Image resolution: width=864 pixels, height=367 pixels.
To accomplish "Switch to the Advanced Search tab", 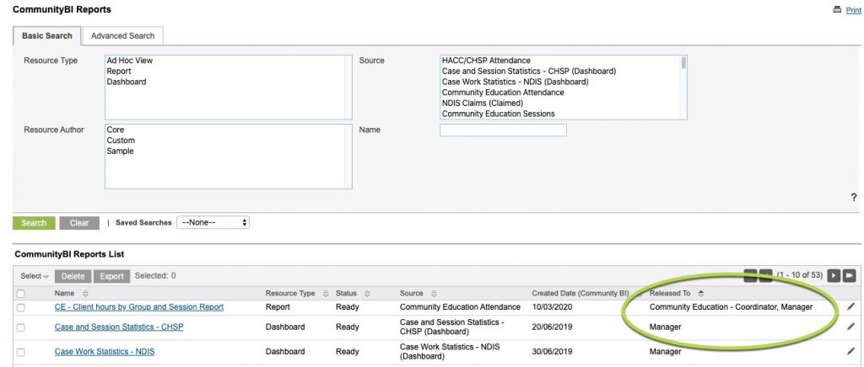I will 122,35.
